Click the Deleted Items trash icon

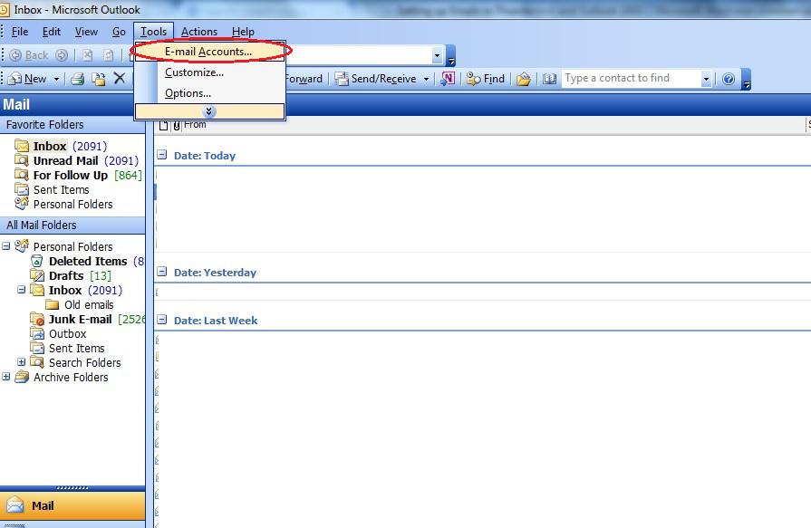pos(37,261)
